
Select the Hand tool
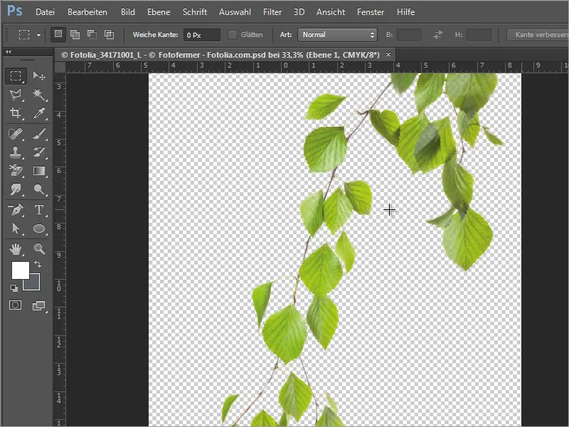[16, 248]
